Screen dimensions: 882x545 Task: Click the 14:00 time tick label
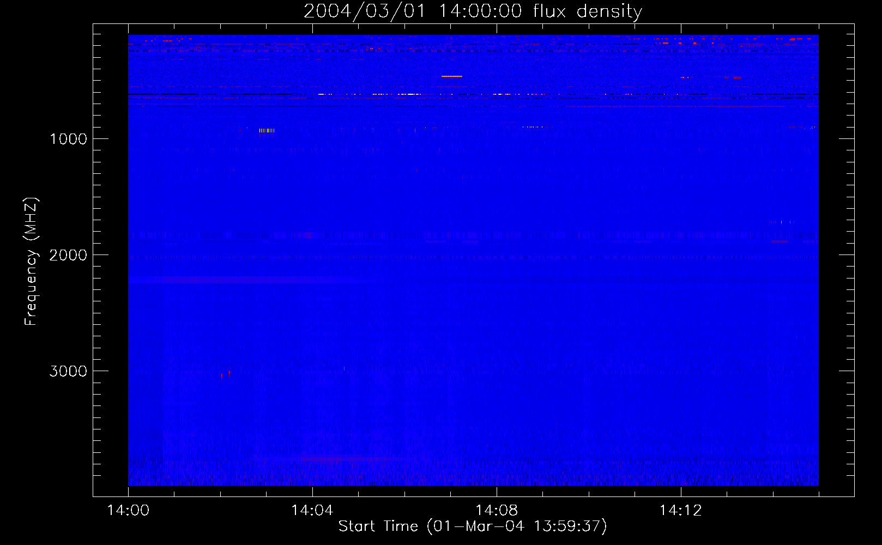pos(128,511)
